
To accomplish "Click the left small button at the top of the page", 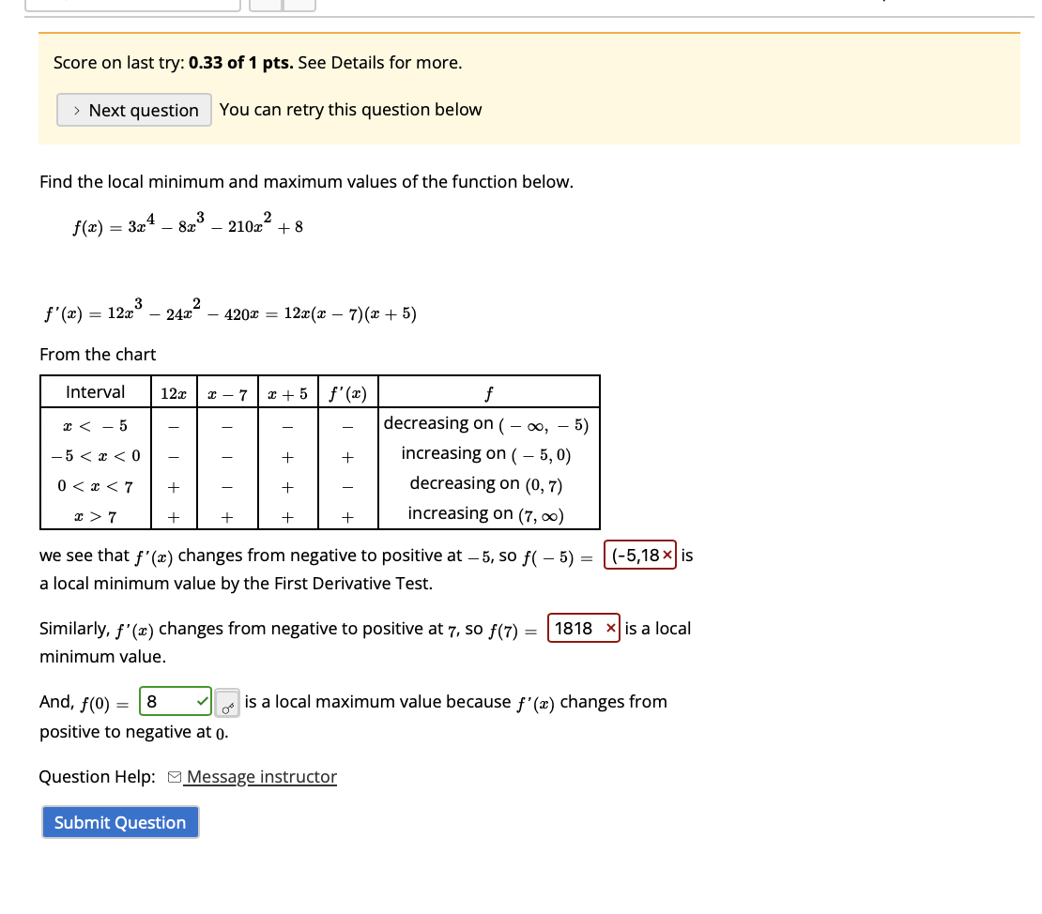I will click(266, 5).
